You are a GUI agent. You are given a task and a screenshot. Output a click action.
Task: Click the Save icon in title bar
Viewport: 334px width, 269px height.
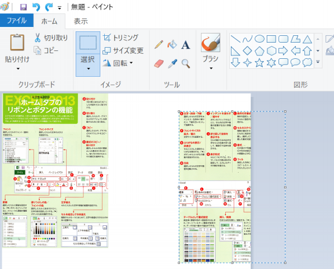[x=23, y=7]
